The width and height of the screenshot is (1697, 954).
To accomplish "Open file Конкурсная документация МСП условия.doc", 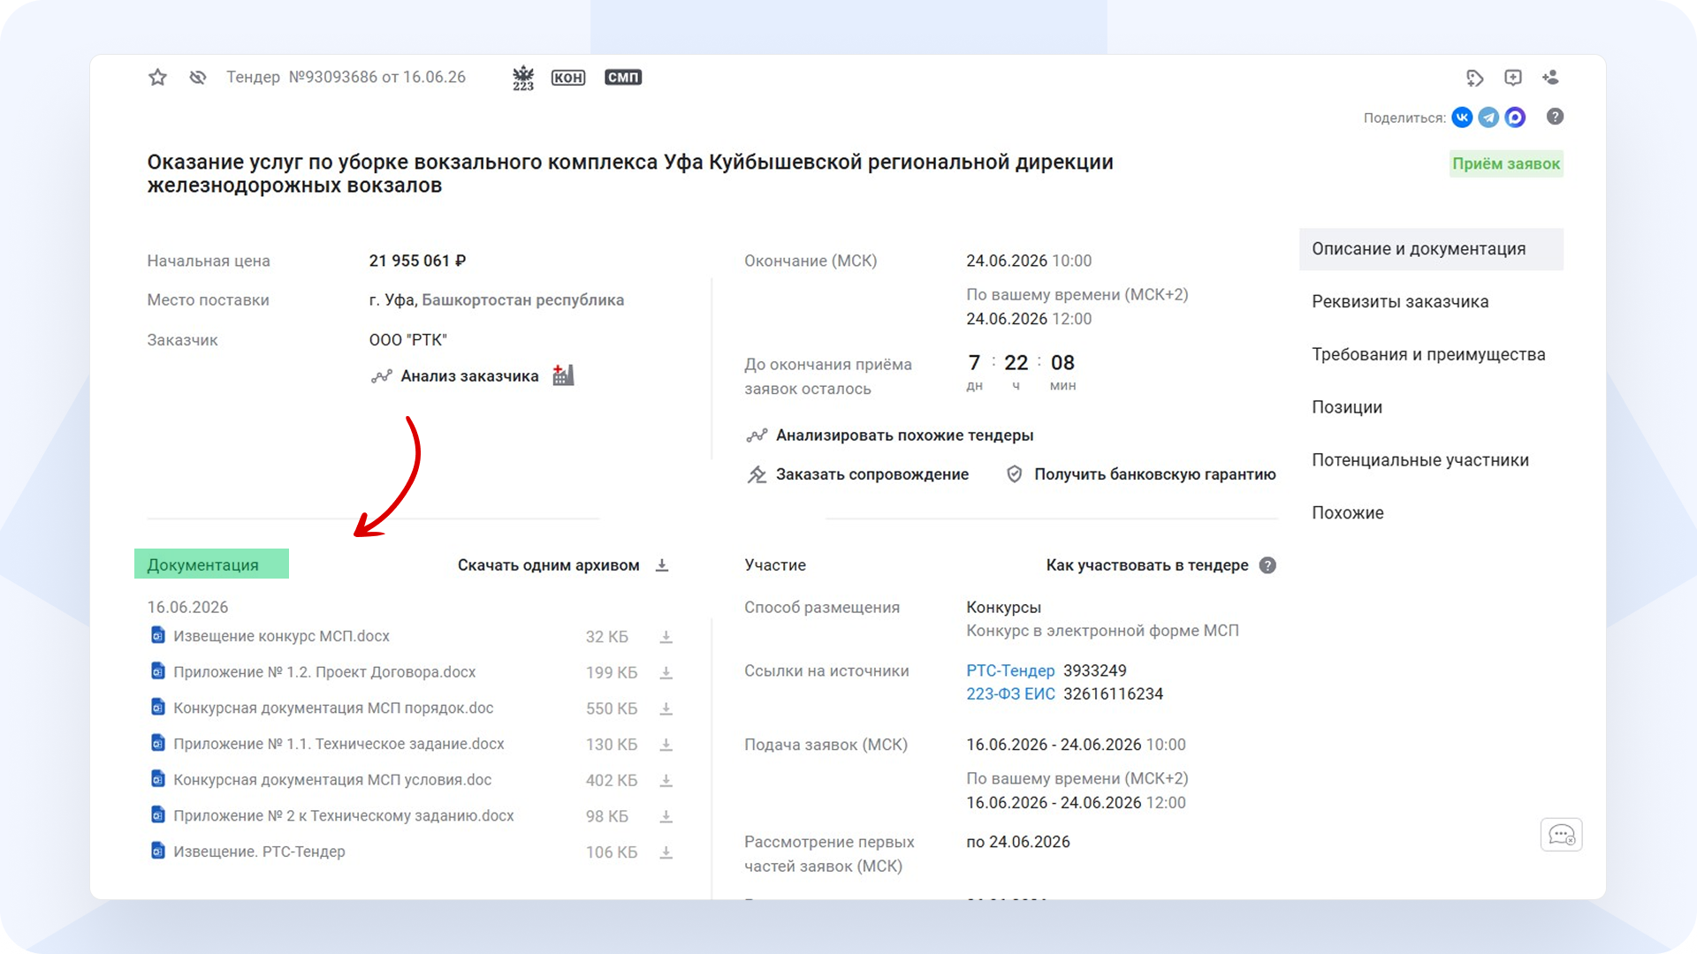I will tap(332, 780).
